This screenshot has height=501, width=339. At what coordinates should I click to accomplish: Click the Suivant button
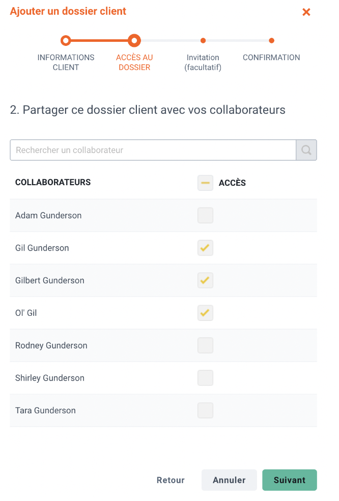pos(290,480)
